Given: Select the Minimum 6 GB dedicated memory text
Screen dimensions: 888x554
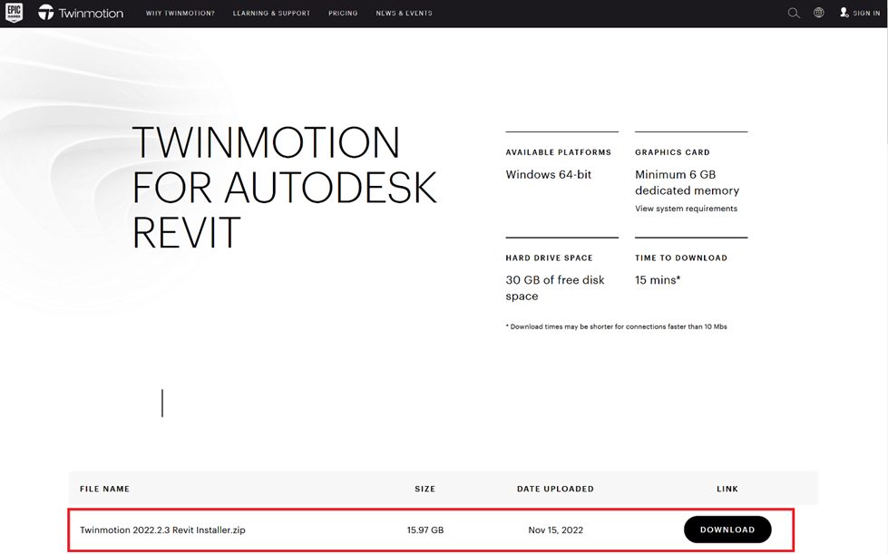Looking at the screenshot, I should click(x=687, y=182).
